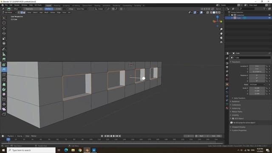Click the viewport pan hand icon
Viewport: 272px width, 153px height.
(221, 34)
